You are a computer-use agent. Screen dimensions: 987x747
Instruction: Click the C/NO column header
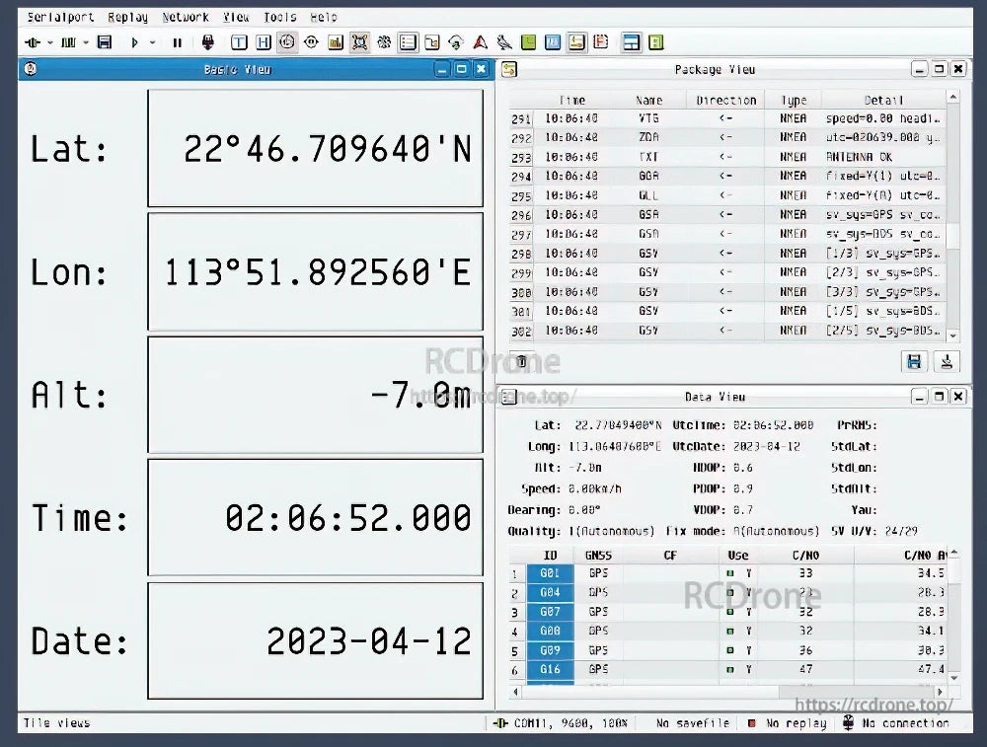click(805, 555)
